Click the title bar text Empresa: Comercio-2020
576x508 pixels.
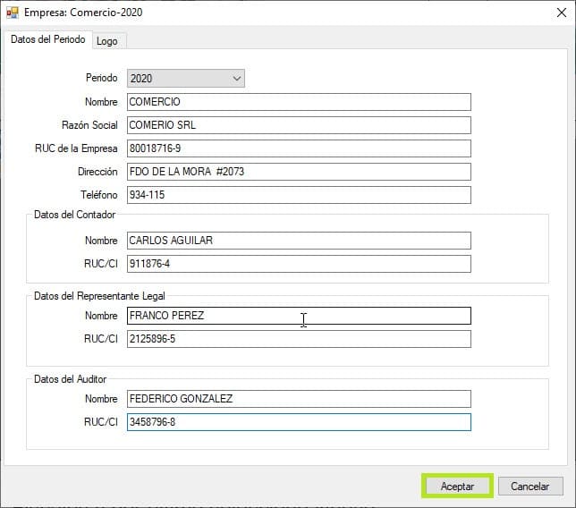pos(82,13)
